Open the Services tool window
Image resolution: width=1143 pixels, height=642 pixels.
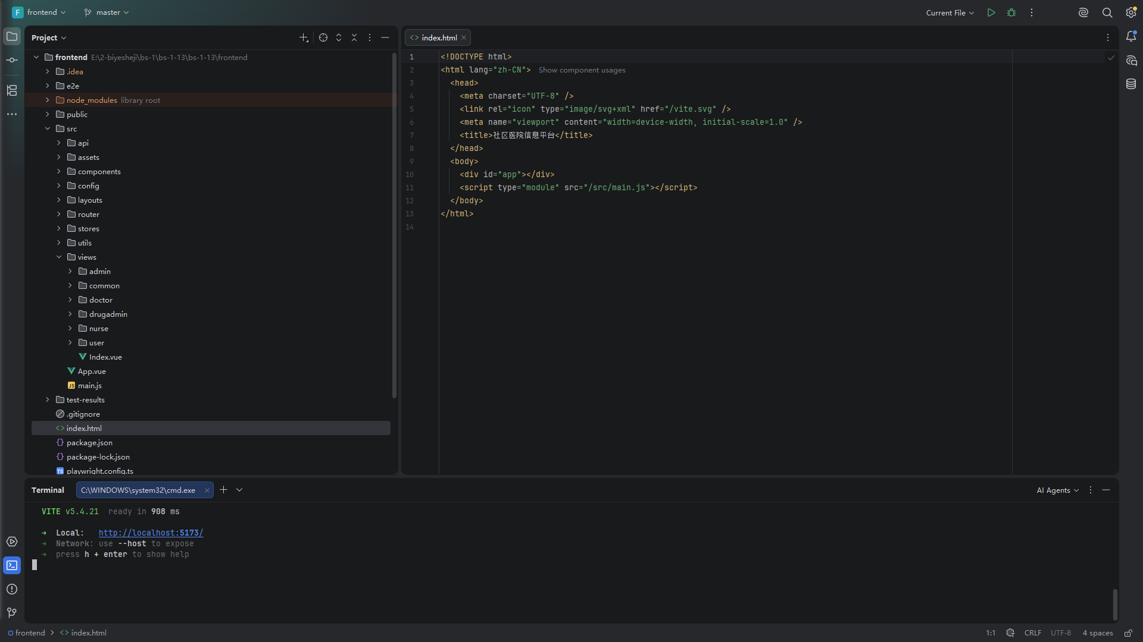click(x=12, y=542)
